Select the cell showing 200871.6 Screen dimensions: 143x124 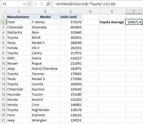[134, 22]
